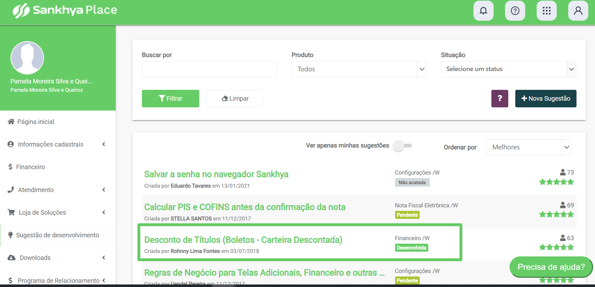Click the phone icon beside Atendimento
The image size is (595, 287).
tap(11, 190)
